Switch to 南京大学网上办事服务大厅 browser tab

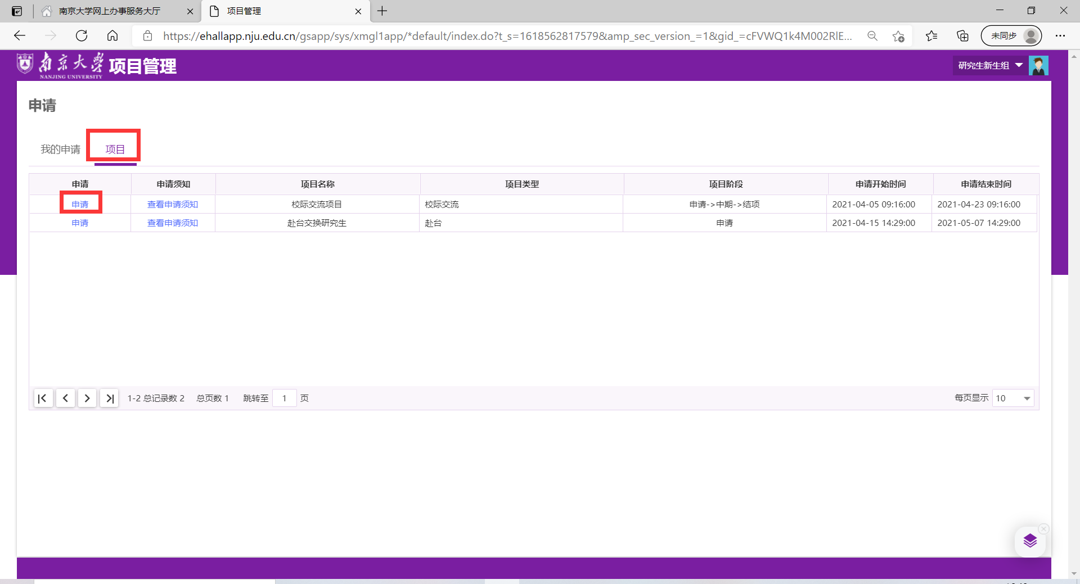click(110, 11)
